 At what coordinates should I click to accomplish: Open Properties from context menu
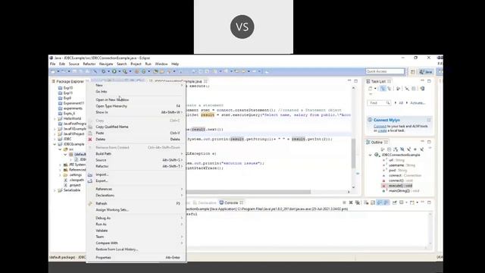(x=136, y=257)
